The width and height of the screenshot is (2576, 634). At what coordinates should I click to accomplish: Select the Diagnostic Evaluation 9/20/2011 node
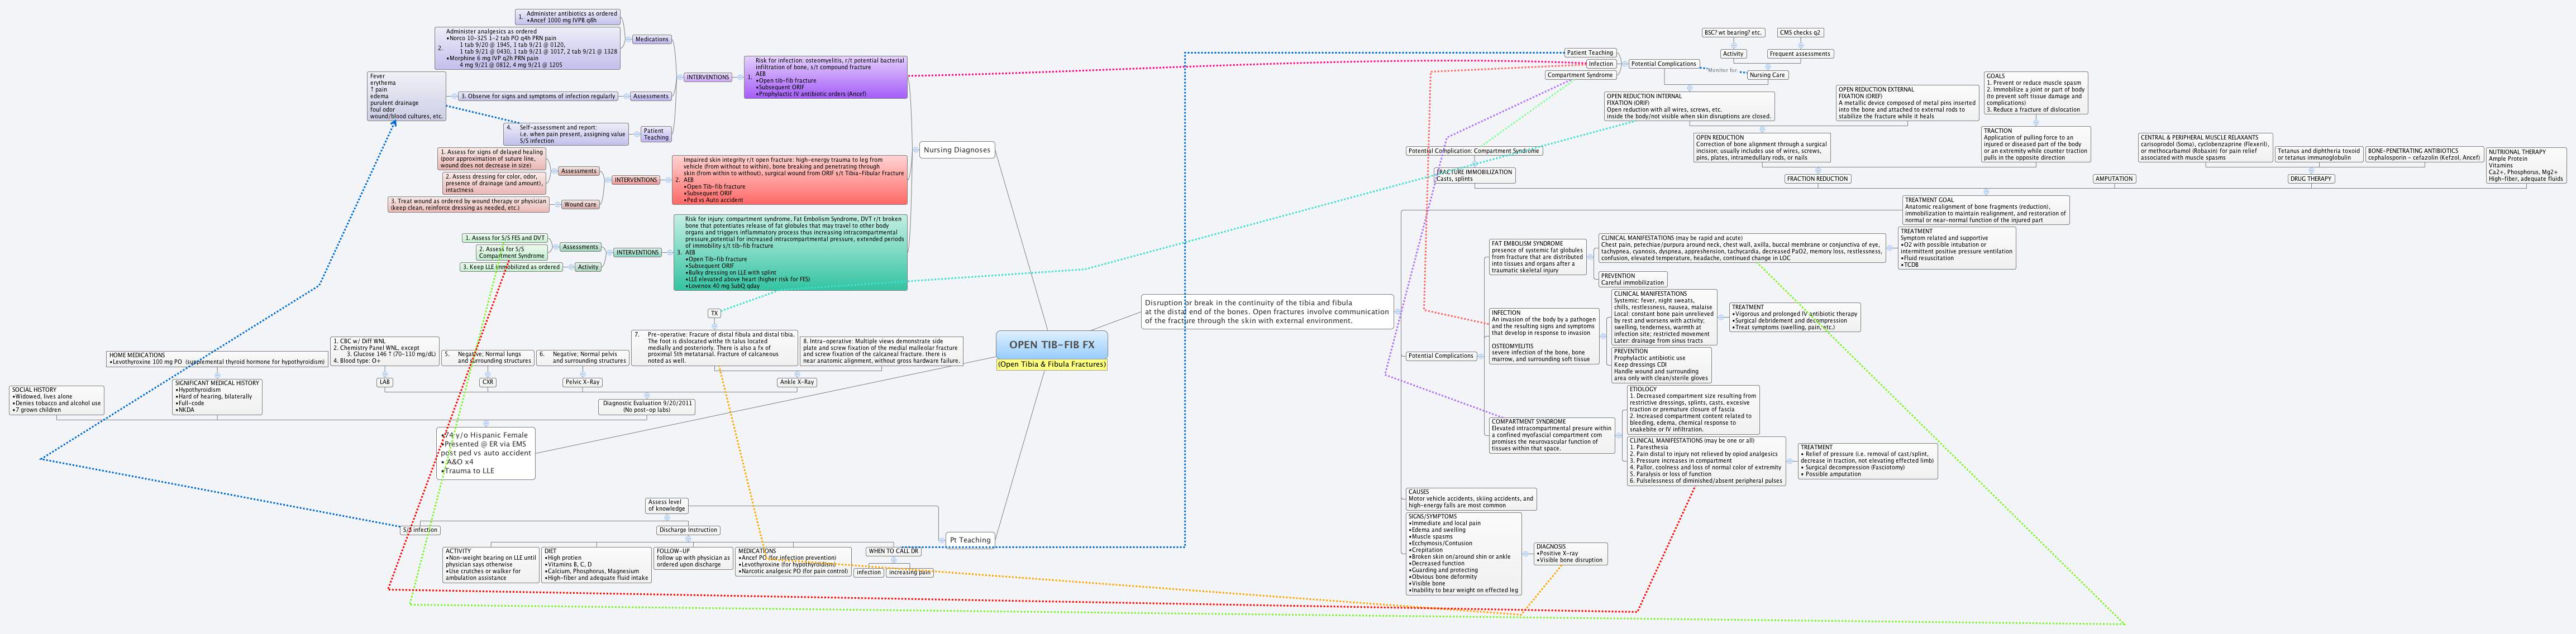point(647,406)
